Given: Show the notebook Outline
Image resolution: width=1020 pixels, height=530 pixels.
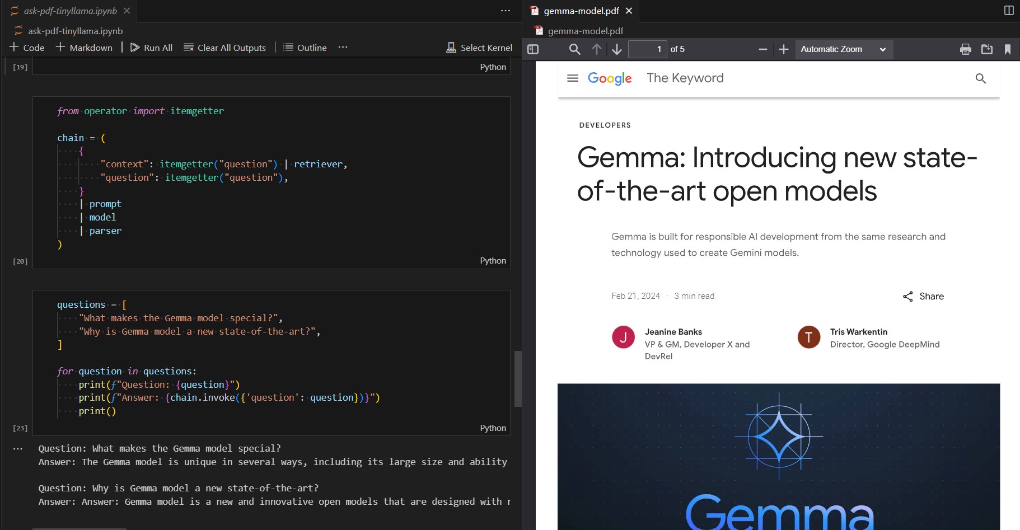Looking at the screenshot, I should pyautogui.click(x=305, y=48).
